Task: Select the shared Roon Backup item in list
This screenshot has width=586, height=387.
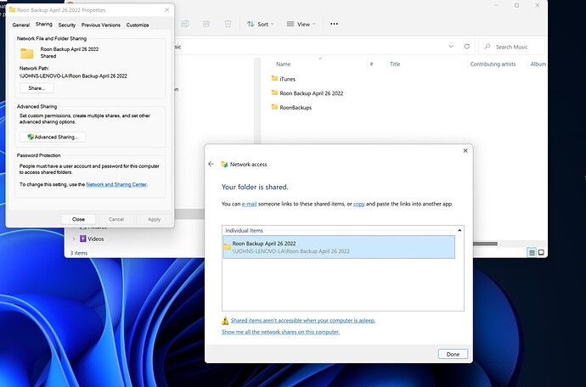Action: pos(339,247)
